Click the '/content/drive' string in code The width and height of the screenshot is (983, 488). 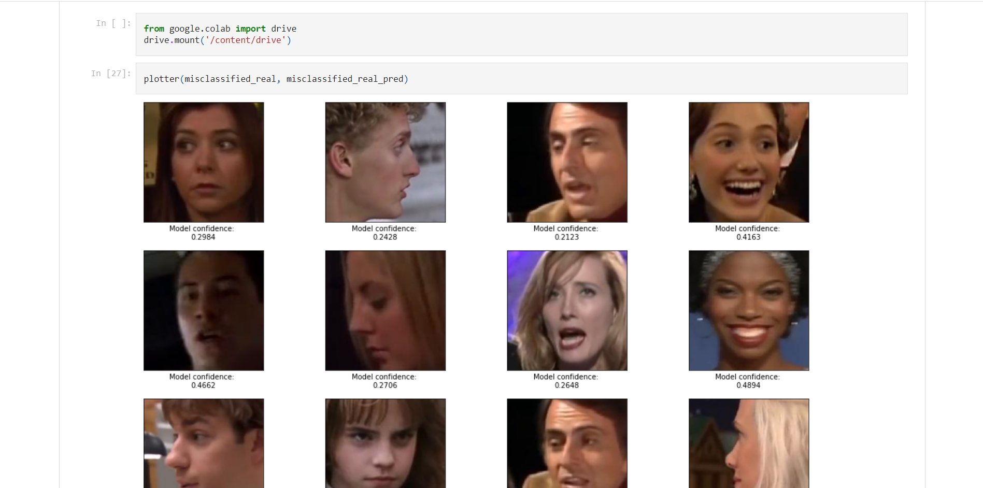[x=246, y=40]
